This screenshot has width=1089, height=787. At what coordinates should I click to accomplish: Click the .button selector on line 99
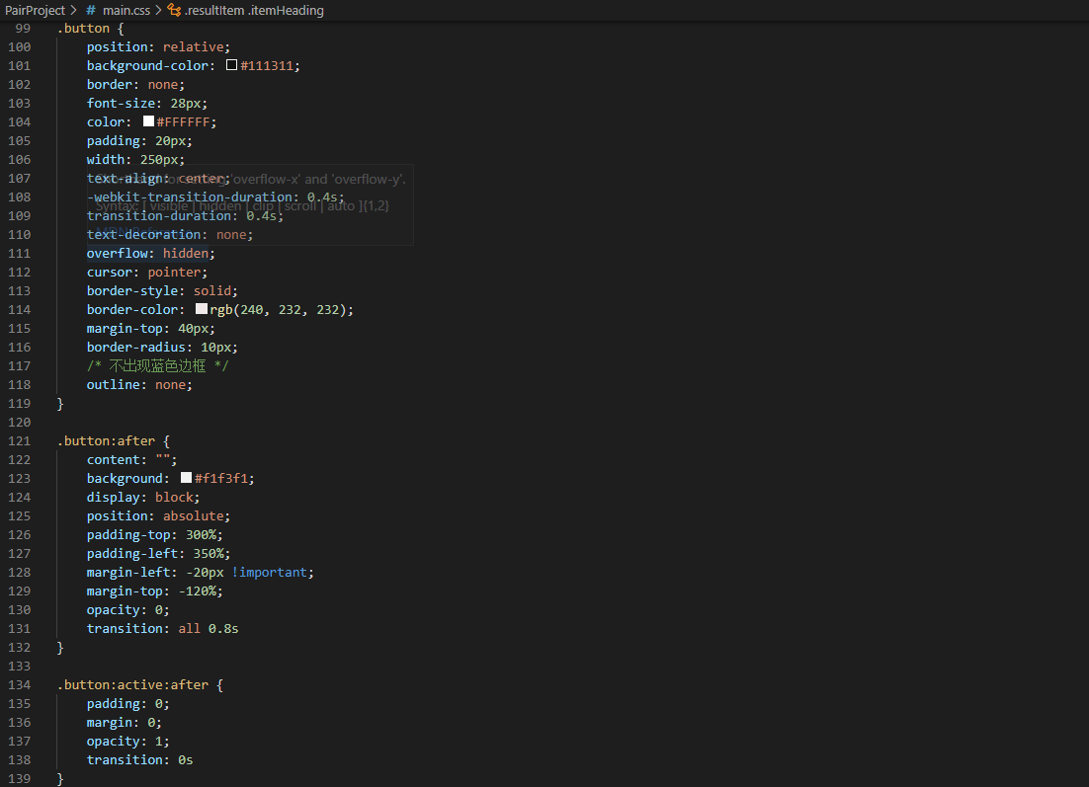[x=83, y=29]
